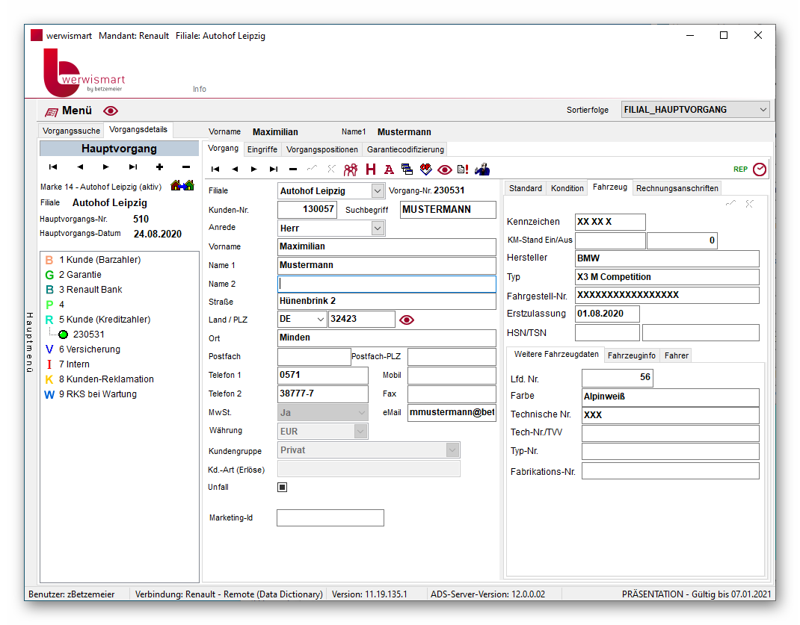Go to first Vorgang record in toolbar
The height and width of the screenshot is (625, 800).
215,169
